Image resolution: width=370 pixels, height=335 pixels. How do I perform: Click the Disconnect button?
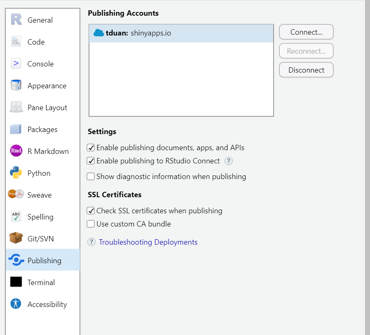[x=306, y=70]
